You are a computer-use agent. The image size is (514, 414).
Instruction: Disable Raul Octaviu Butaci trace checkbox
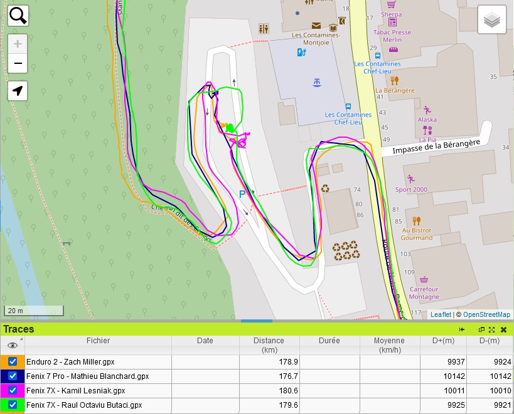click(13, 405)
